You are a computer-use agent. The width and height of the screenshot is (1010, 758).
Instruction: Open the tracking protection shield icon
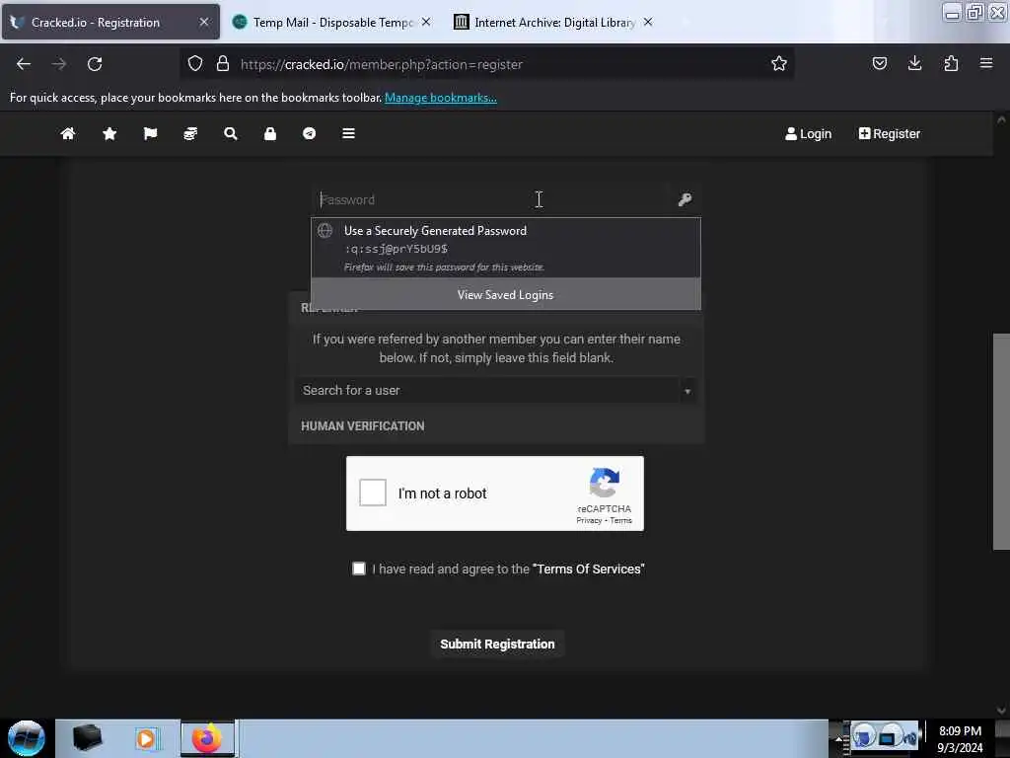(x=195, y=63)
